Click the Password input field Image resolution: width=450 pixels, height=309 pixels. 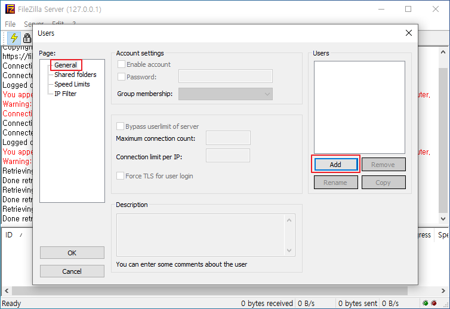pyautogui.click(x=226, y=76)
